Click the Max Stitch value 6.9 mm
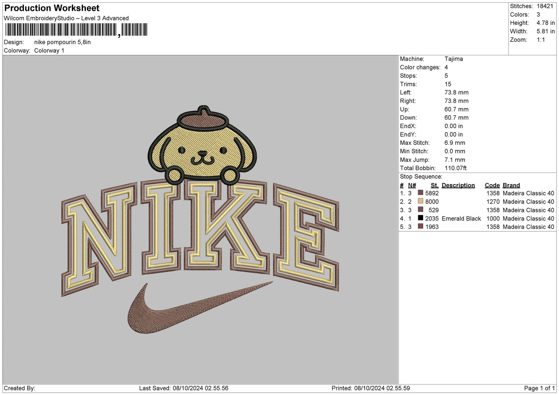559x395 pixels. pyautogui.click(x=455, y=143)
